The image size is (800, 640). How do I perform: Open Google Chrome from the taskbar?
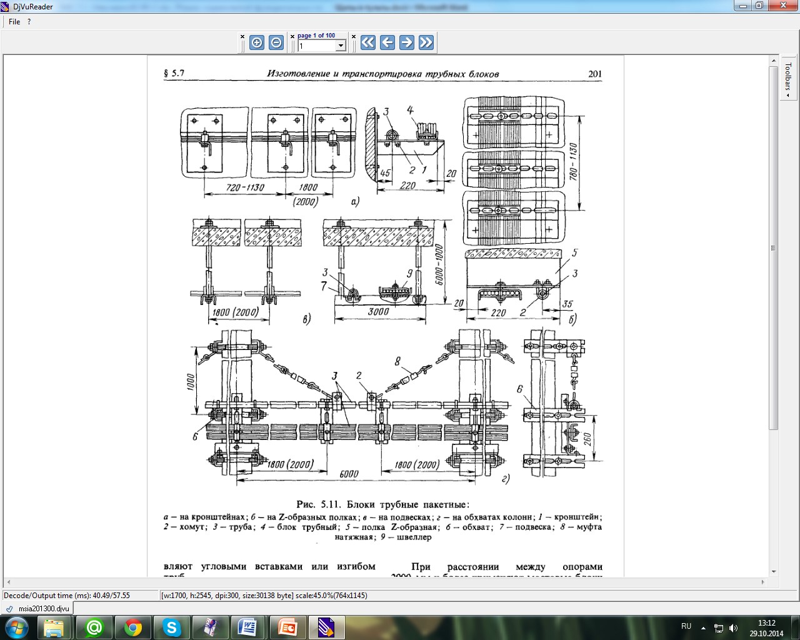click(x=132, y=627)
